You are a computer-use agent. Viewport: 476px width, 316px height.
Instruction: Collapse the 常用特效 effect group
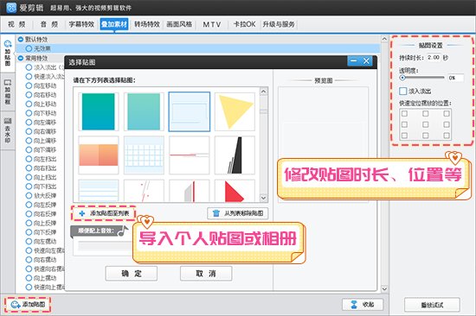tap(21, 58)
